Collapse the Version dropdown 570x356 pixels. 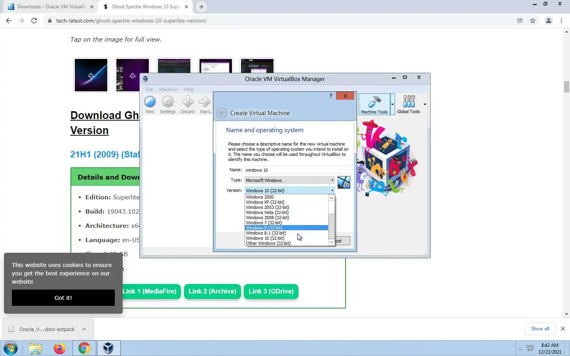[x=289, y=191]
